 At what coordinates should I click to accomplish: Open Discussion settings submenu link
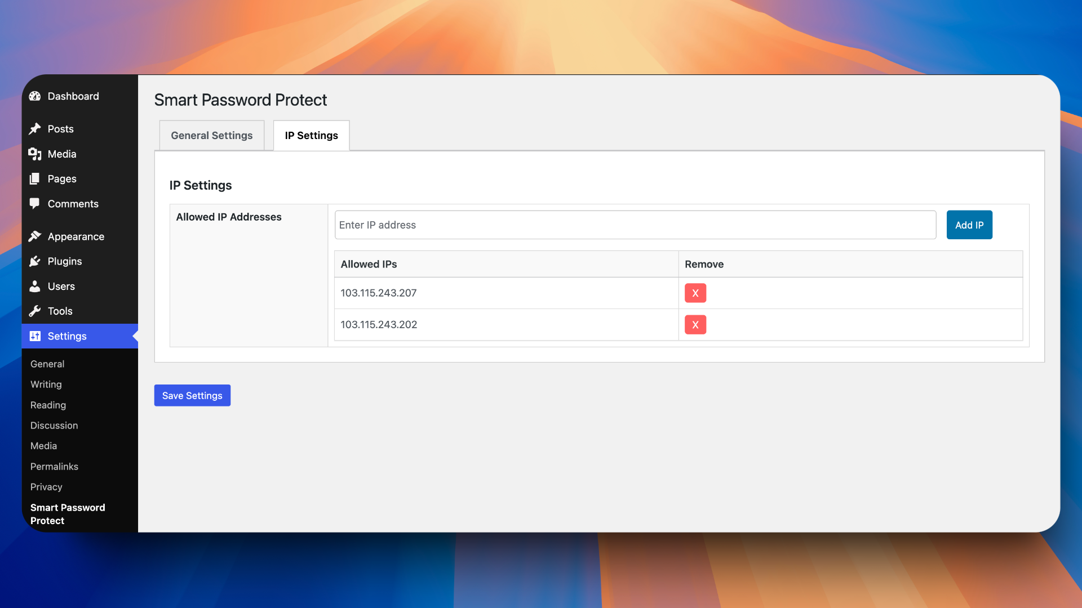(x=54, y=425)
